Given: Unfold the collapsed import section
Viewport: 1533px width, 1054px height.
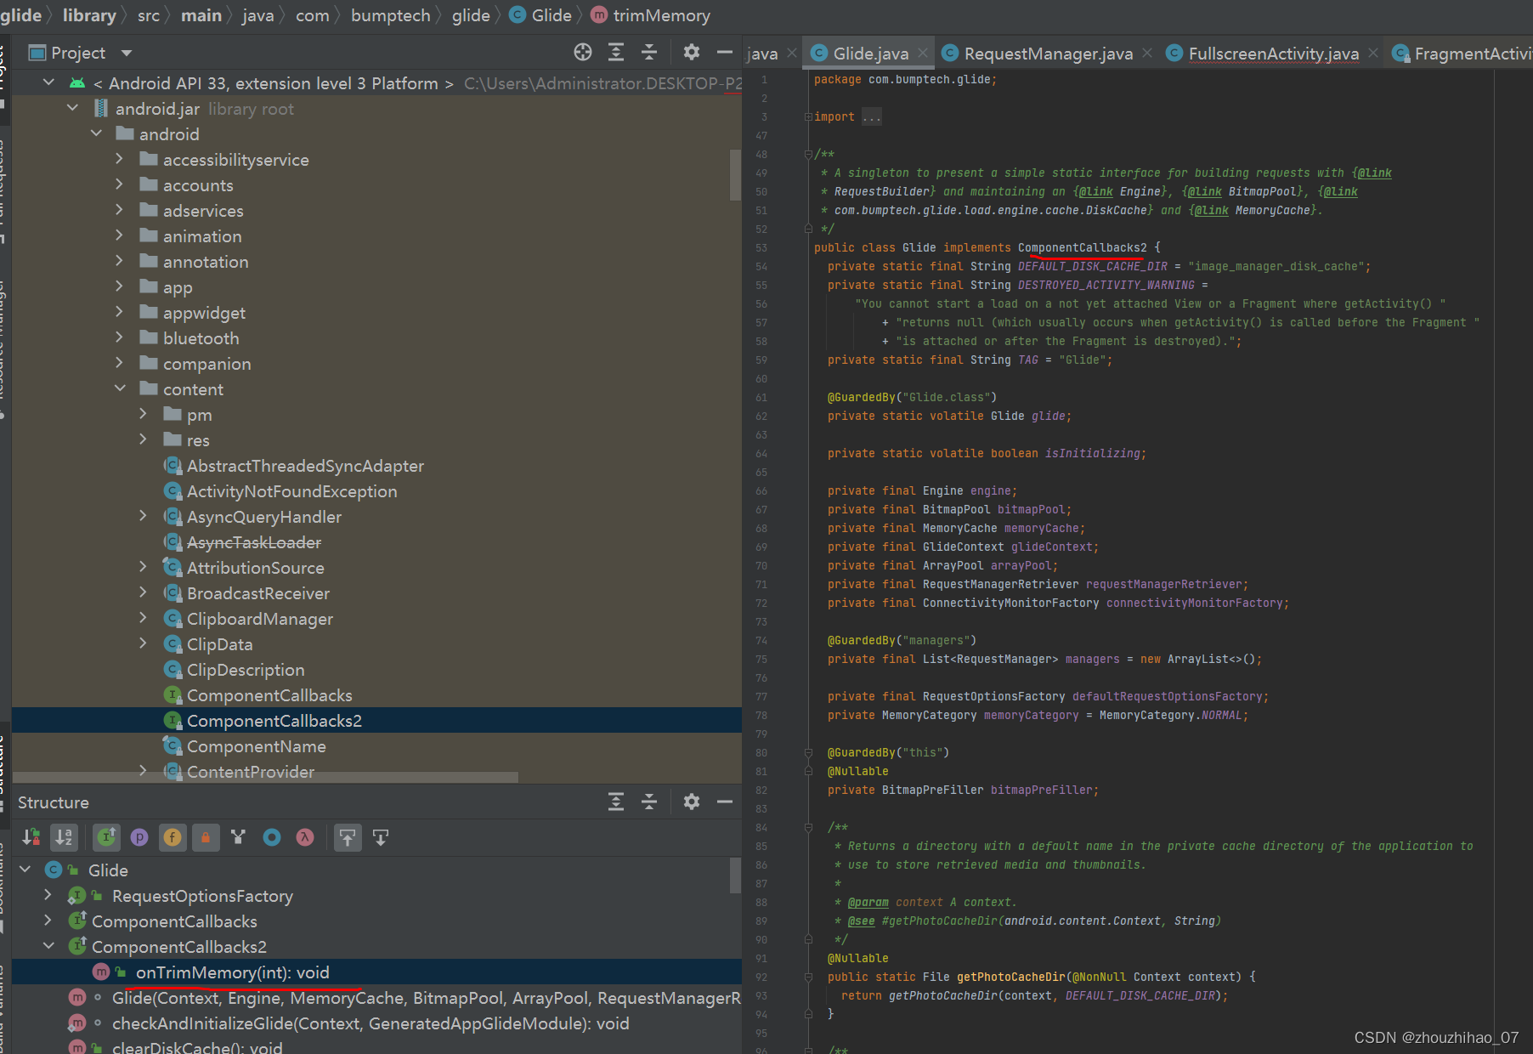Looking at the screenshot, I should (808, 116).
